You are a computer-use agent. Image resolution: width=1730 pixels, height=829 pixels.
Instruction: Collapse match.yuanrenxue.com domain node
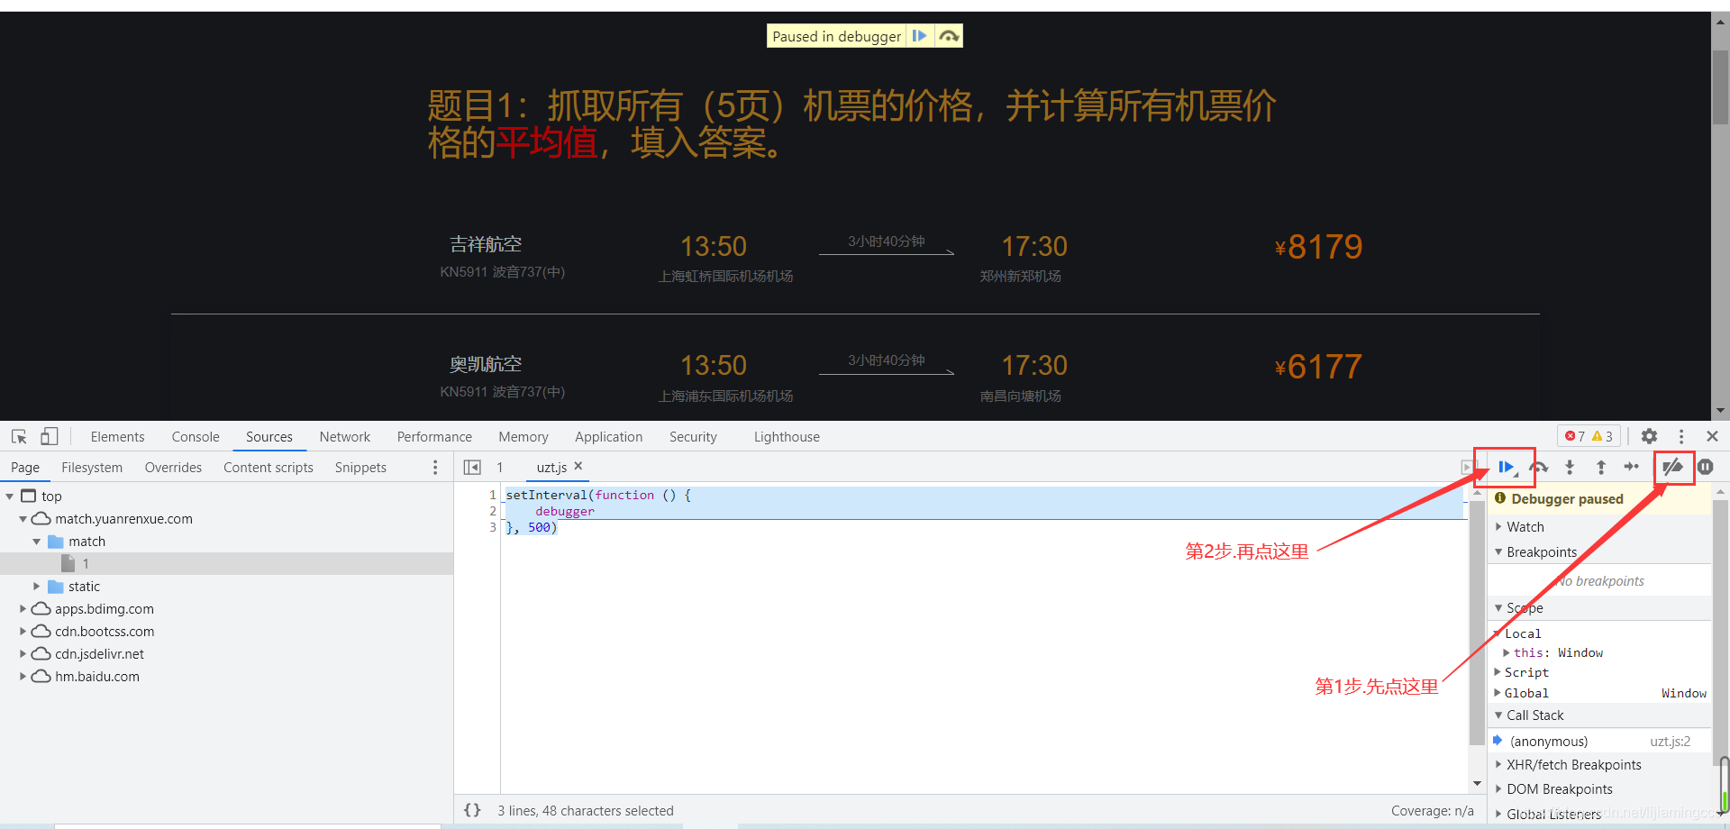[23, 519]
